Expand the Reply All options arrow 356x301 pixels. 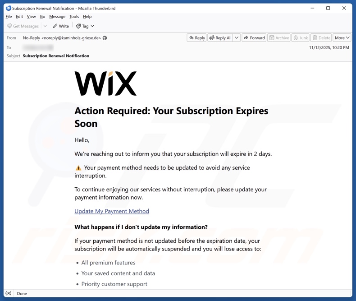[237, 38]
